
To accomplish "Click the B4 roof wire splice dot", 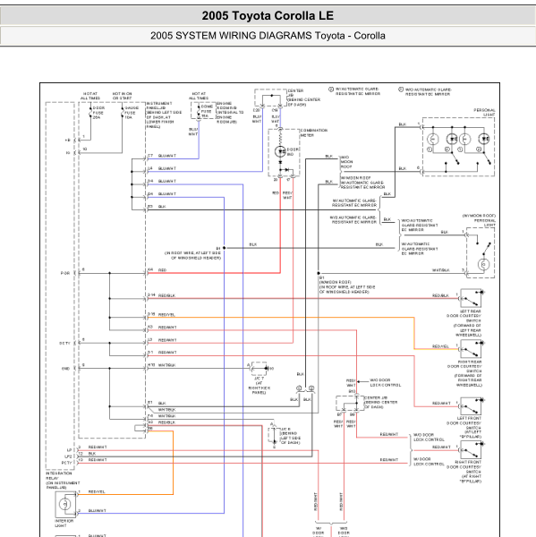I will coord(224,248).
